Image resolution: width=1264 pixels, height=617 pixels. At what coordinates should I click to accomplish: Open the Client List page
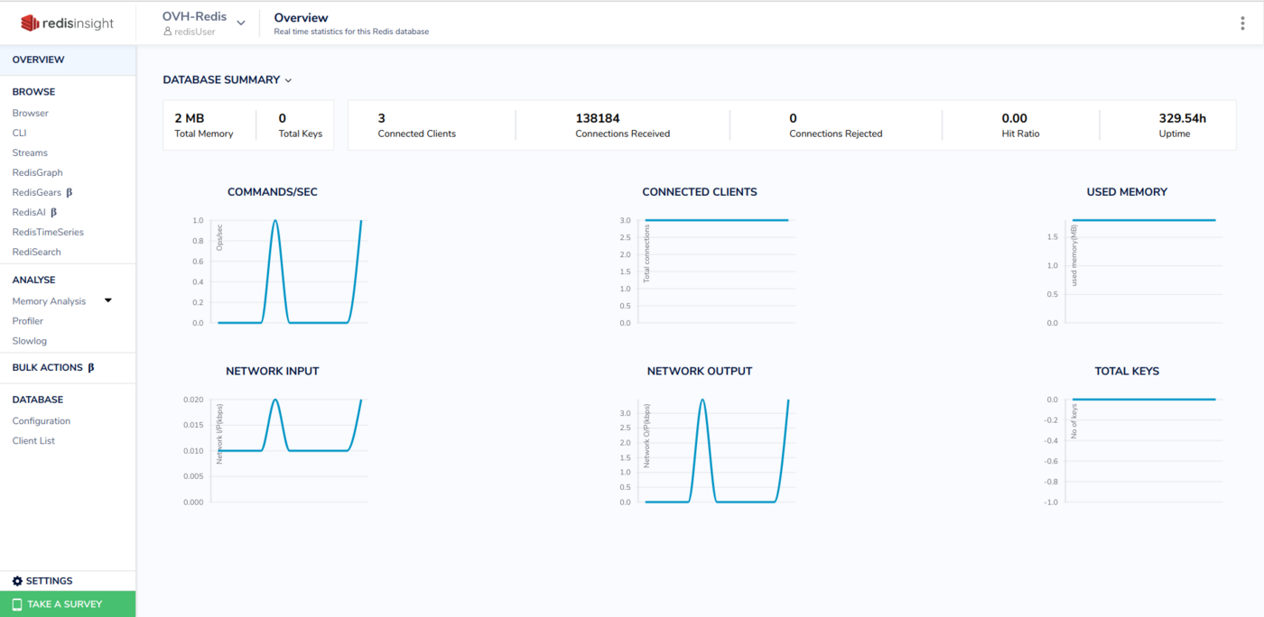(33, 440)
